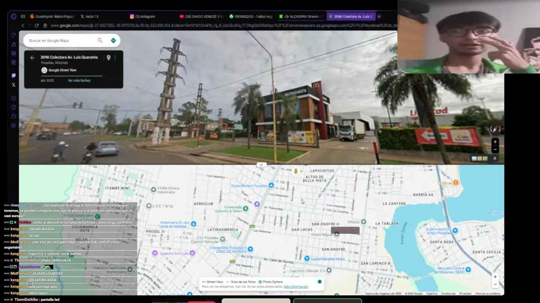Click the location pin icon in info card
The height and width of the screenshot is (303, 540).
(108, 58)
